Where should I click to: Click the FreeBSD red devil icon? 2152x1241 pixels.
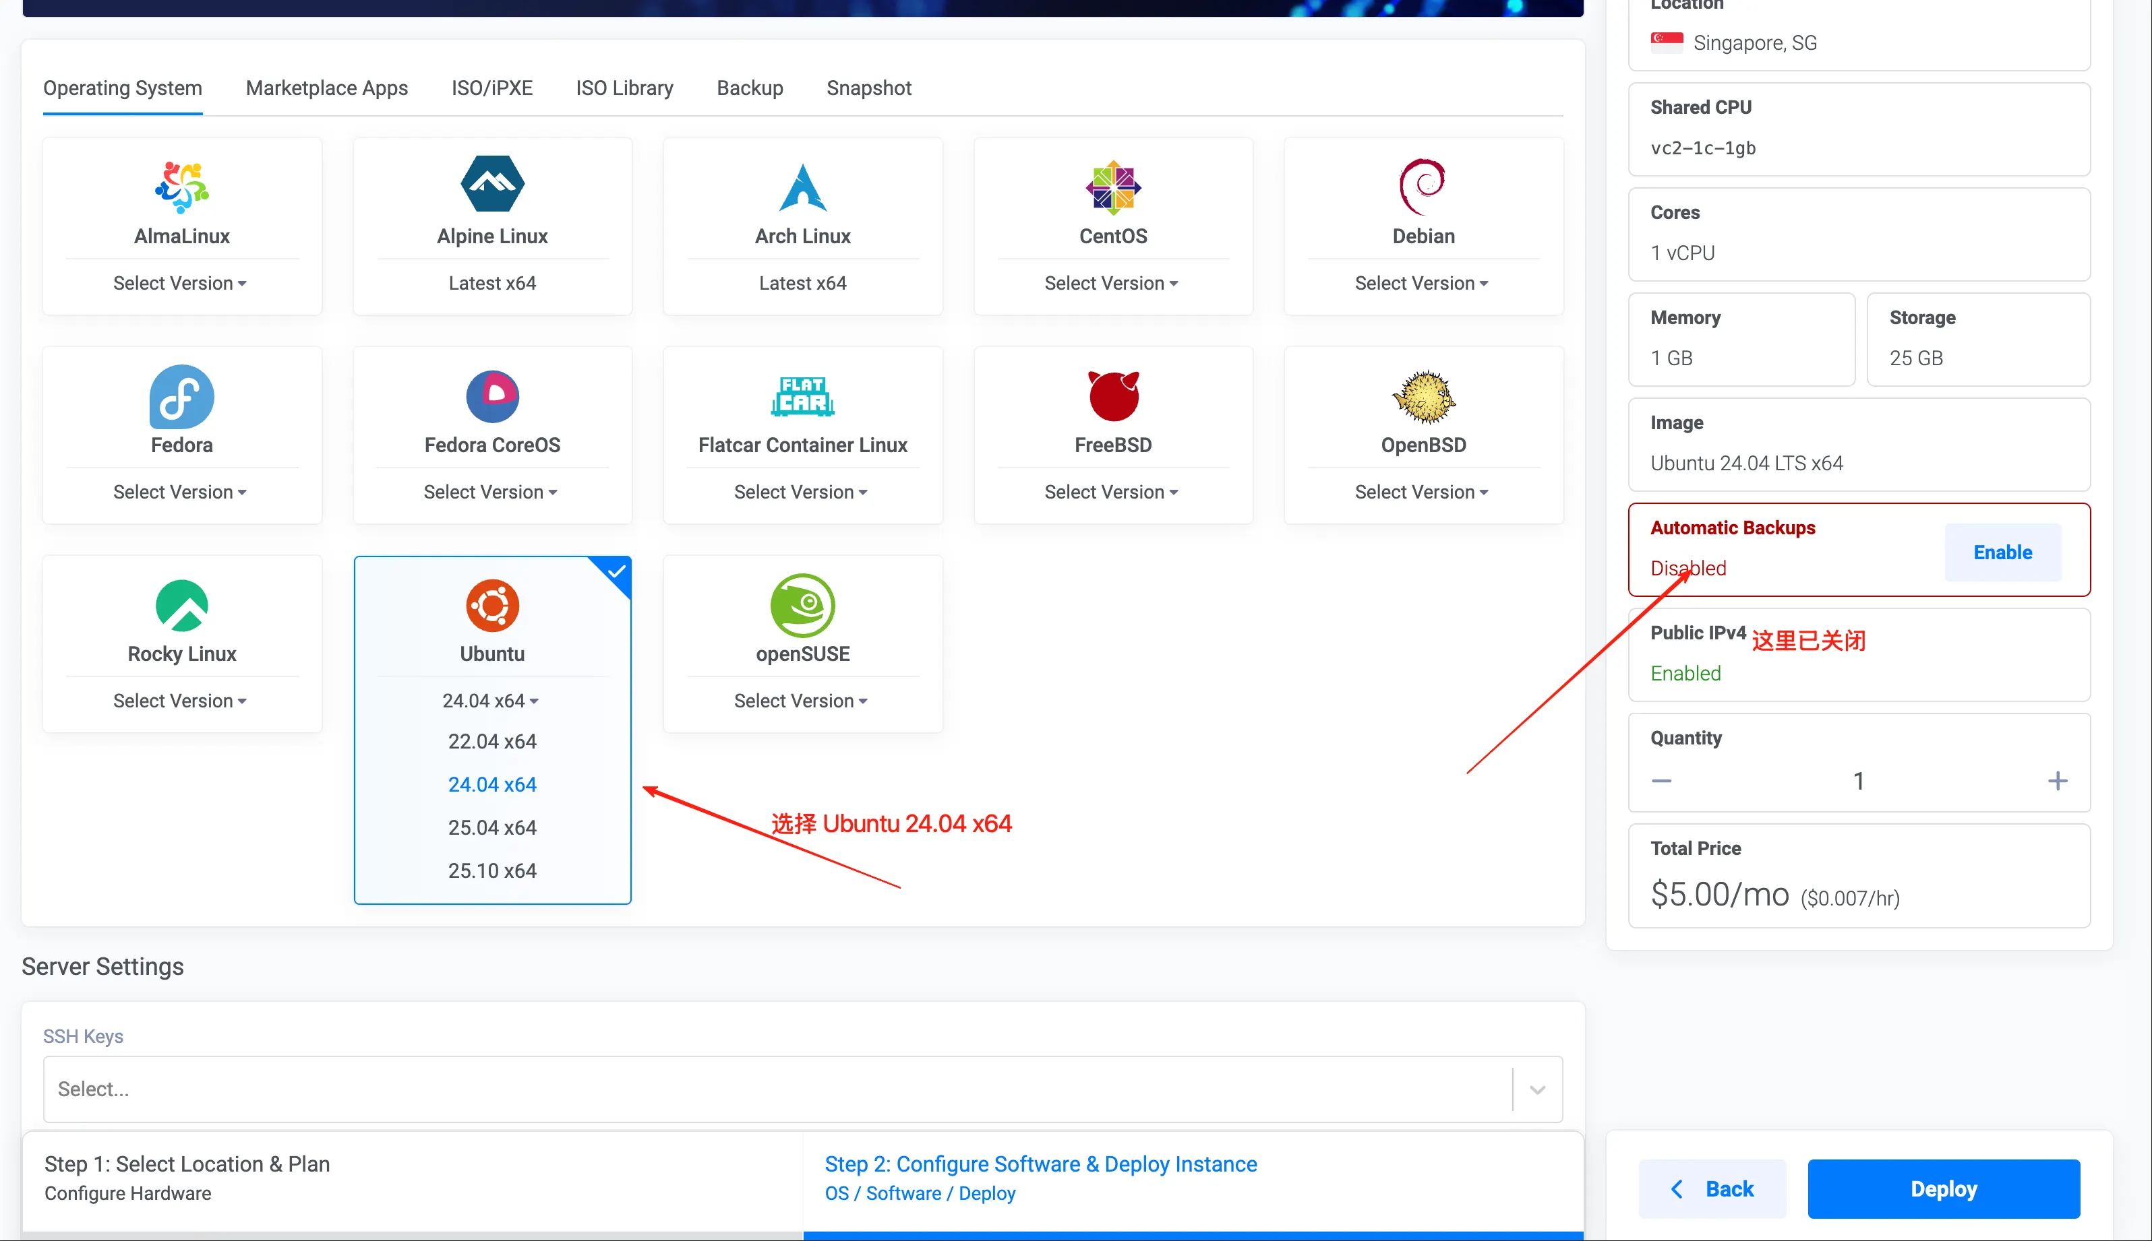pos(1112,395)
